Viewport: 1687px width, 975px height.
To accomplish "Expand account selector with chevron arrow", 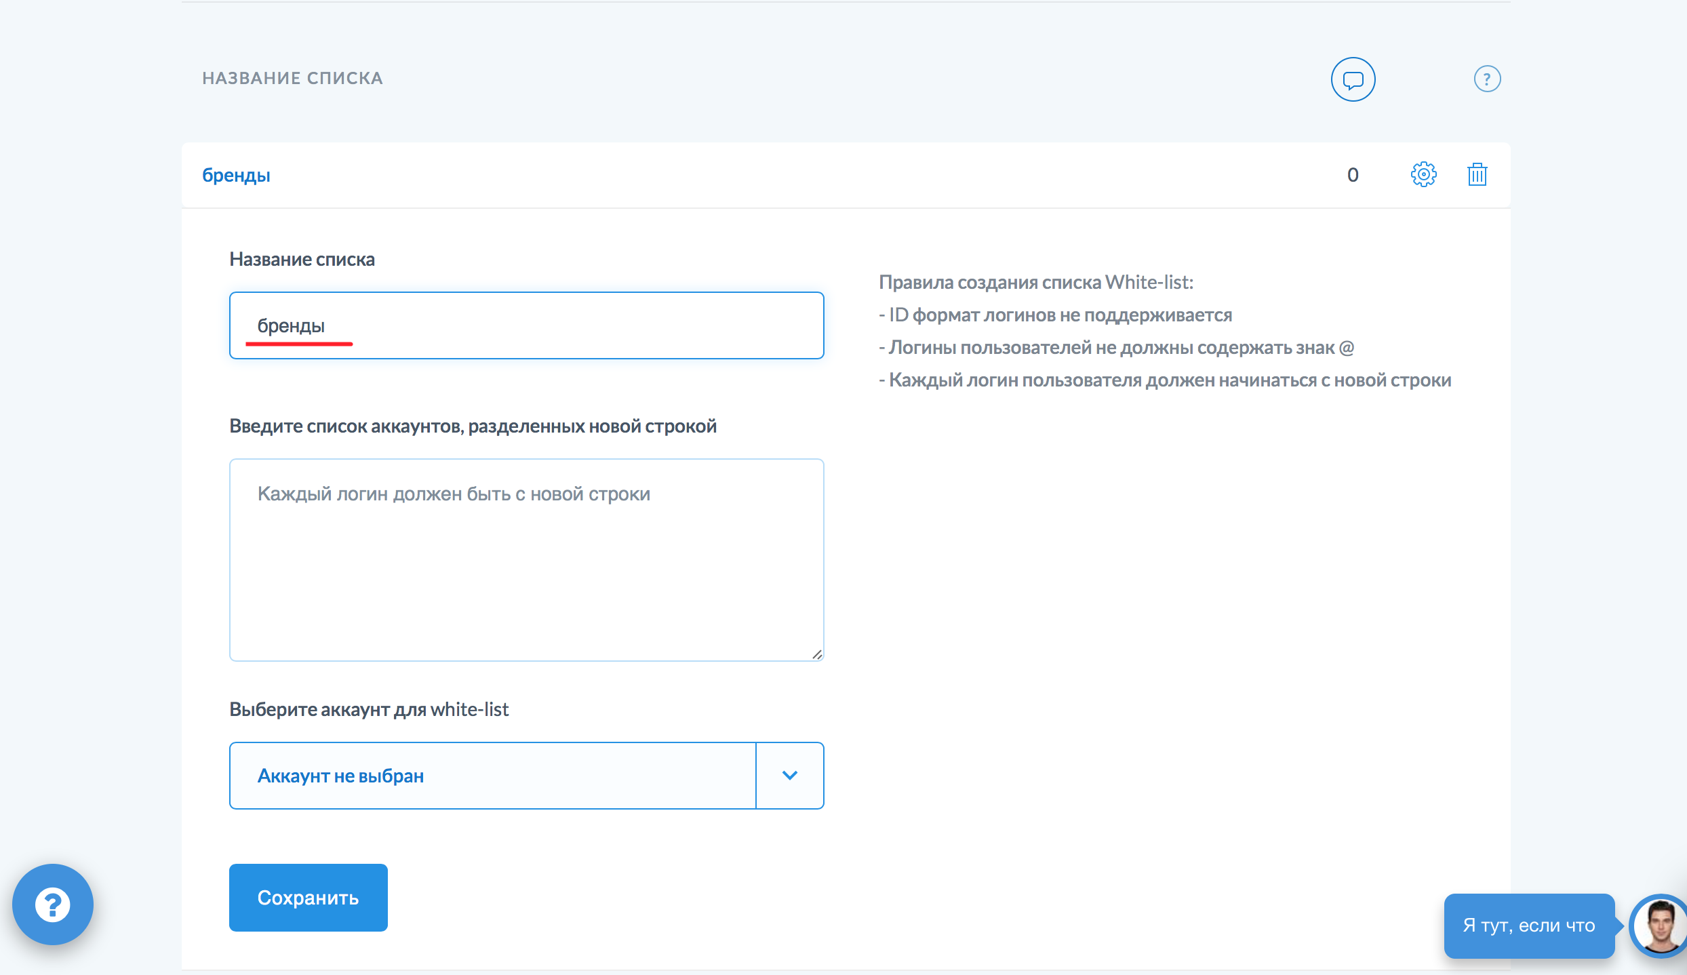I will 789,775.
